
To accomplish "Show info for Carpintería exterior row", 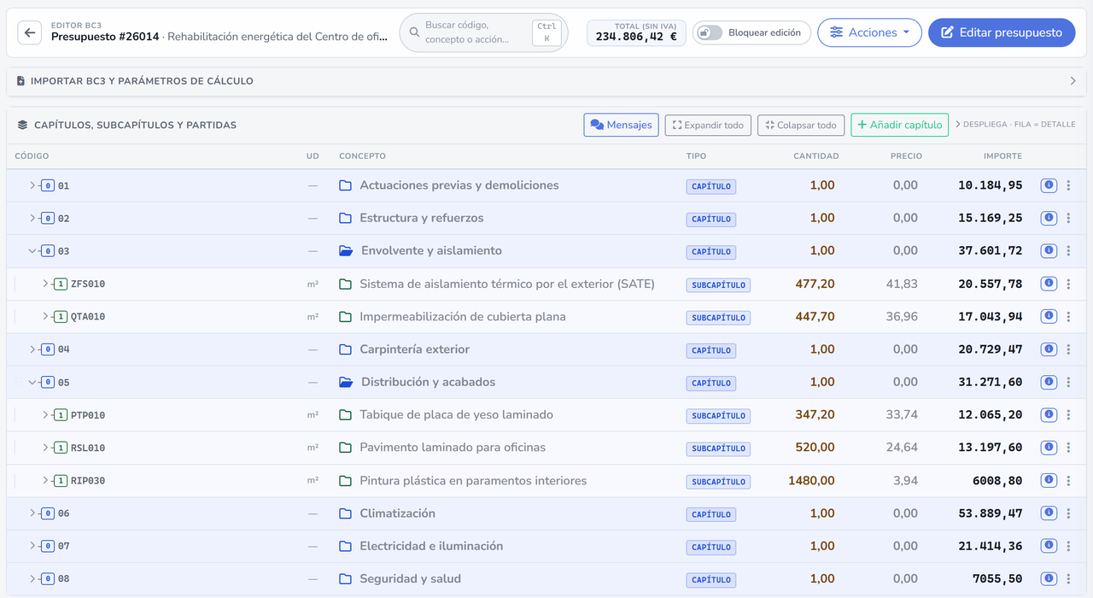I will tap(1049, 349).
